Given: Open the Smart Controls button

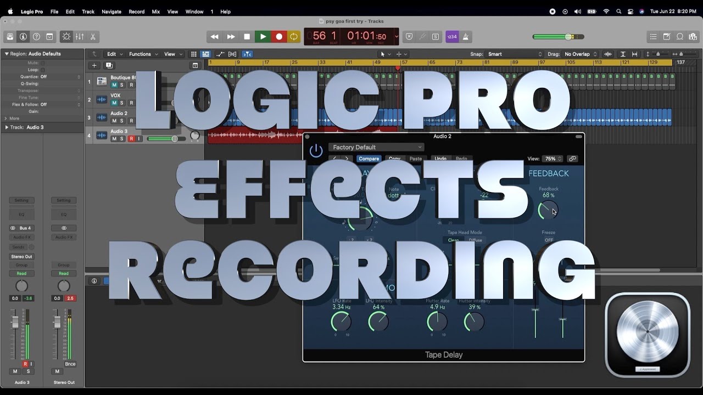Looking at the screenshot, I should click(x=66, y=37).
